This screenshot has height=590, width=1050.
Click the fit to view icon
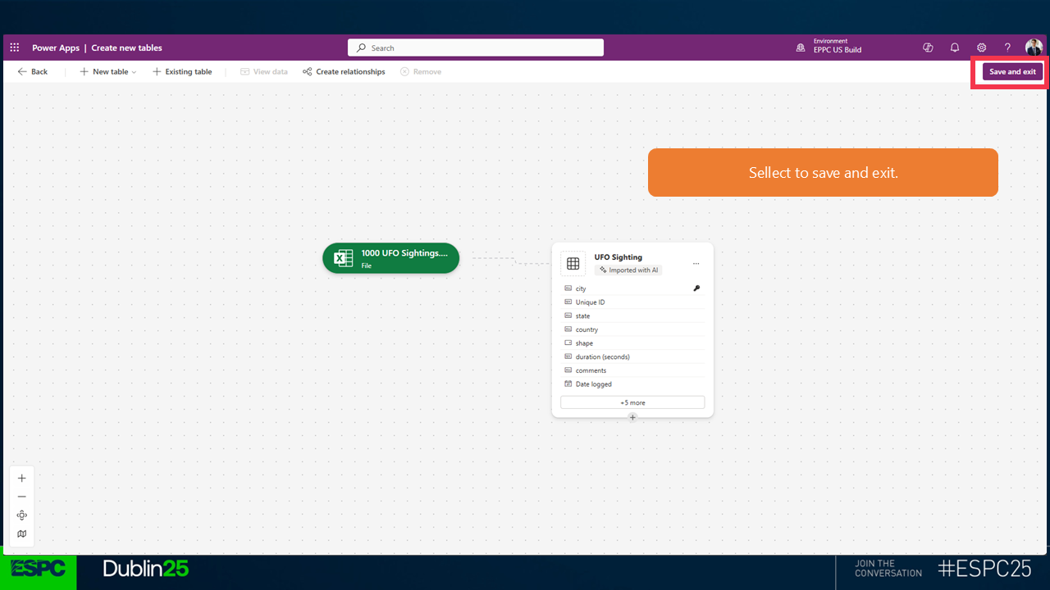22,515
